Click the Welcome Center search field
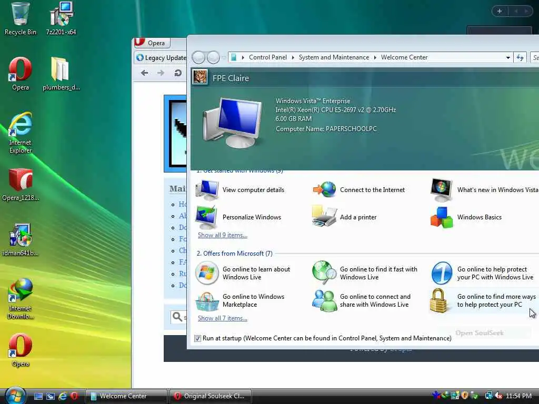The width and height of the screenshot is (539, 404). [535, 57]
